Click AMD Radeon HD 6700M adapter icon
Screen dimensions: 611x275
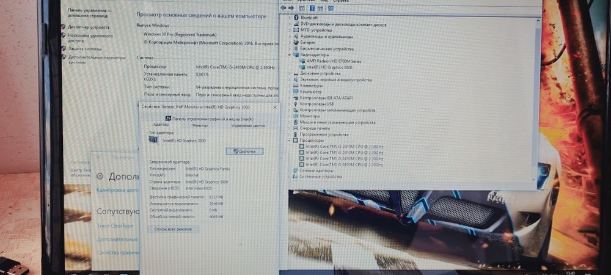coord(303,61)
